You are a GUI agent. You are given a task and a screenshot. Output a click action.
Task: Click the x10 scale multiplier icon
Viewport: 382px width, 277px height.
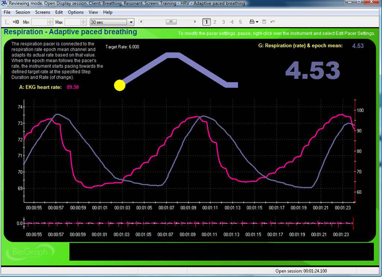(x=15, y=22)
